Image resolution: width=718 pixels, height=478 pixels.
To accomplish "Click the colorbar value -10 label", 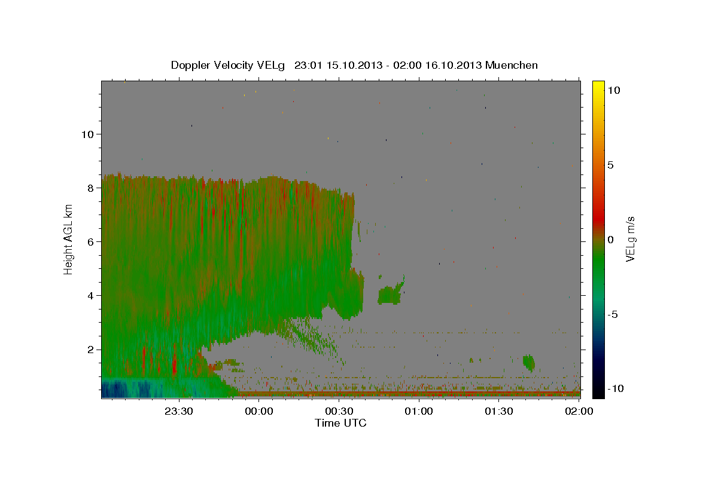I will click(616, 389).
